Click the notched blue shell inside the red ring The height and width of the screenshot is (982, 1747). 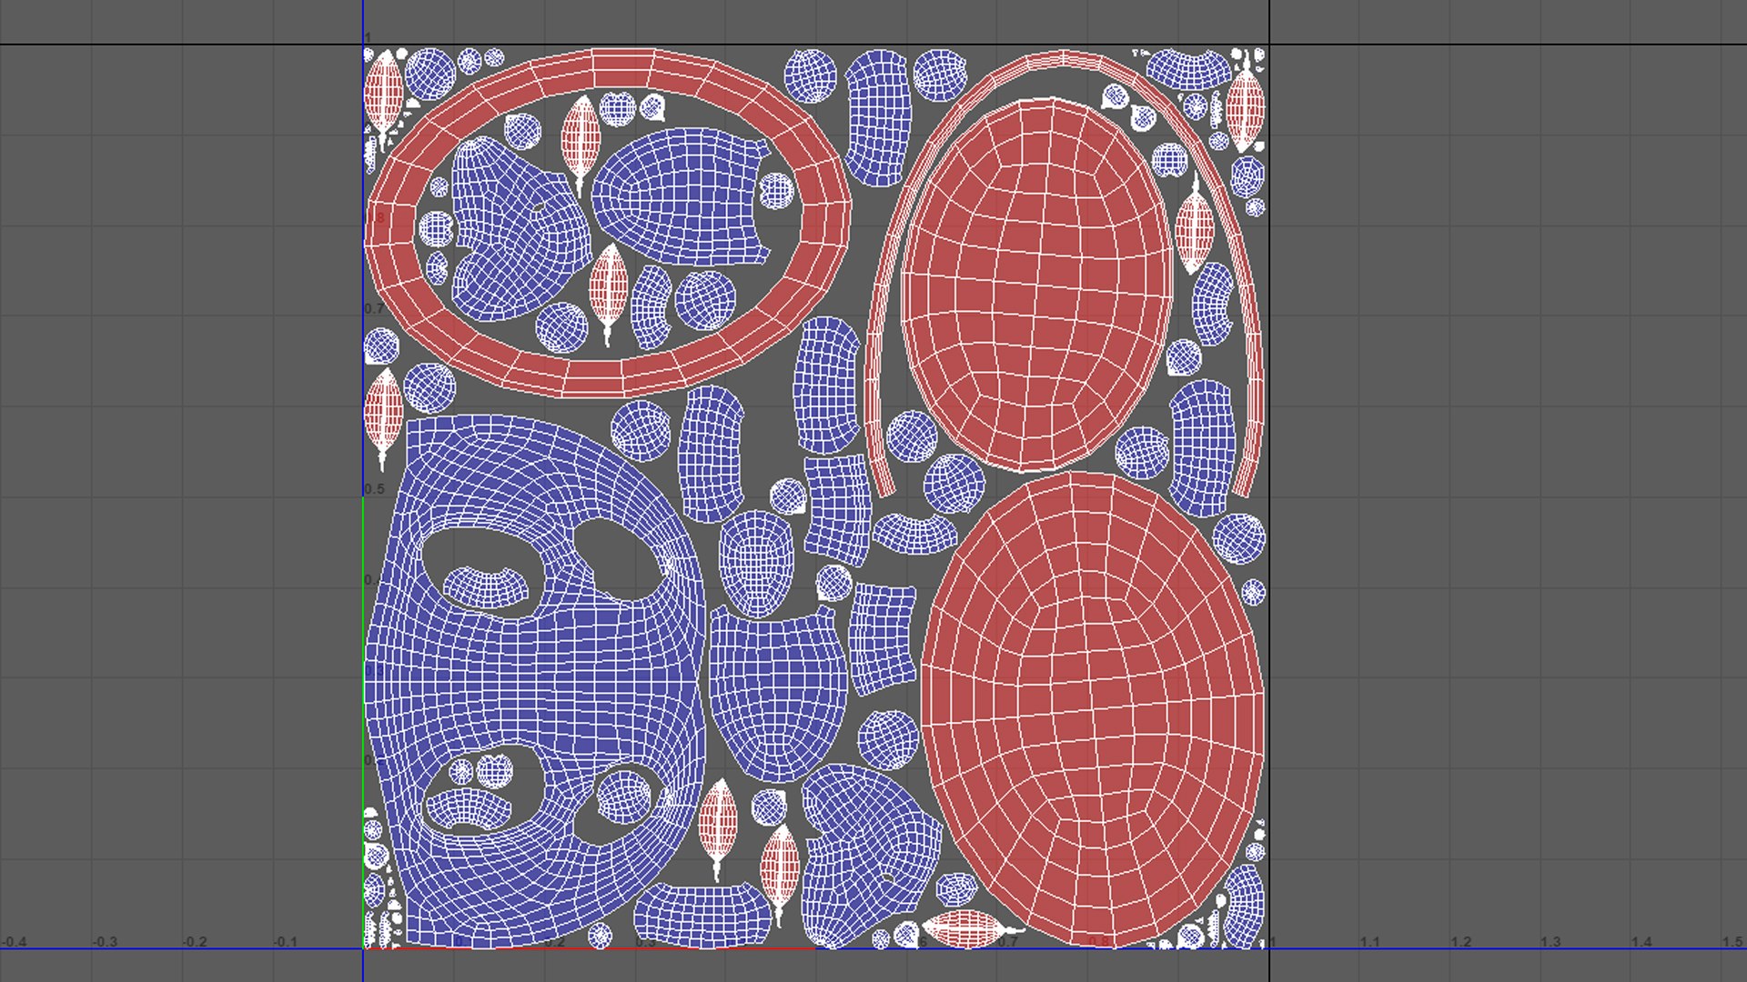click(682, 195)
